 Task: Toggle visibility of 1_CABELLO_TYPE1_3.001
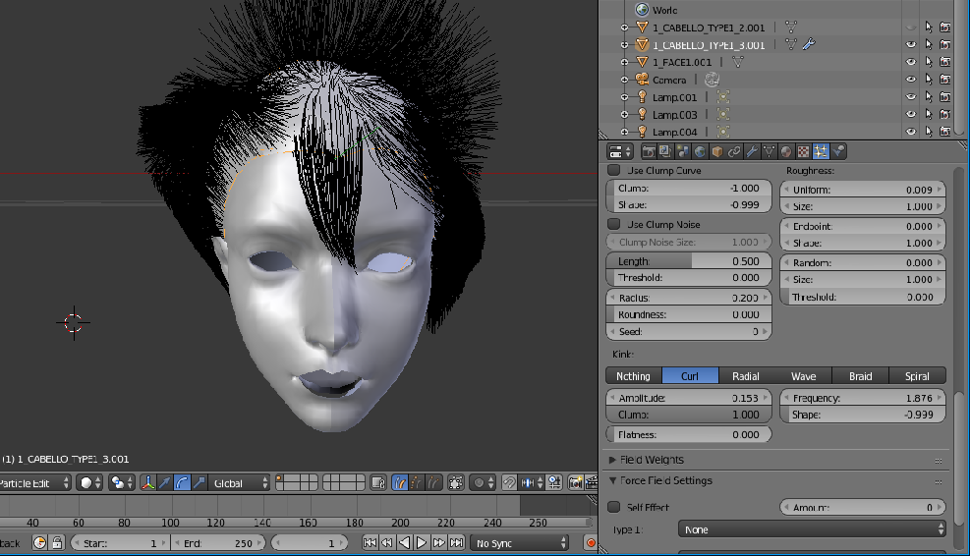[x=911, y=44]
